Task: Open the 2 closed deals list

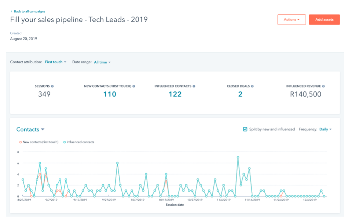Action: 240,94
